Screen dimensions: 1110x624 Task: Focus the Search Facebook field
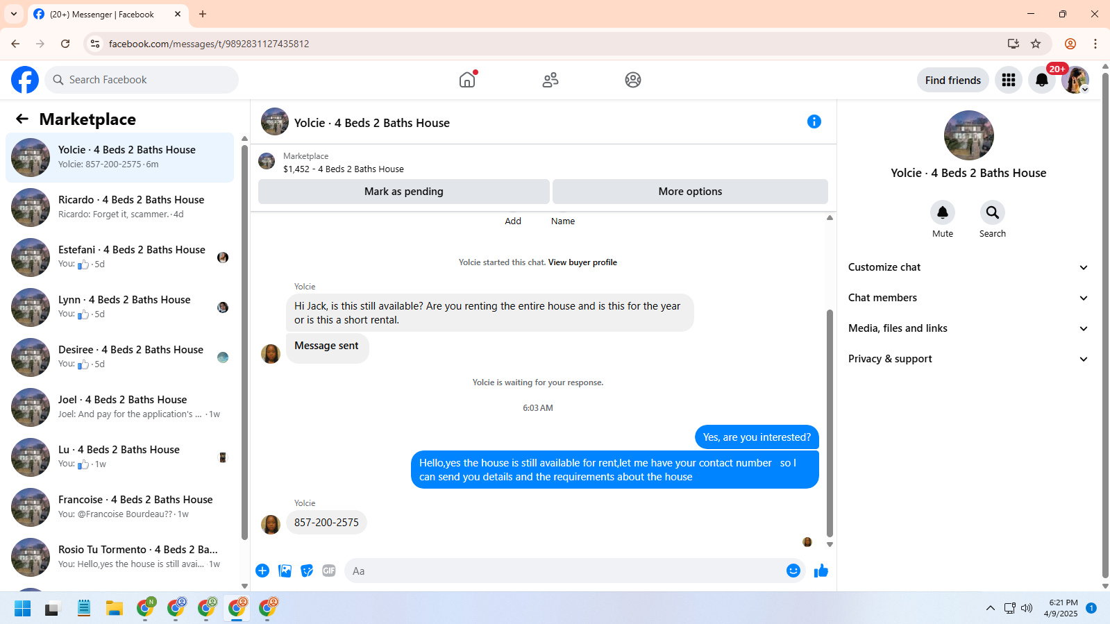pos(142,80)
